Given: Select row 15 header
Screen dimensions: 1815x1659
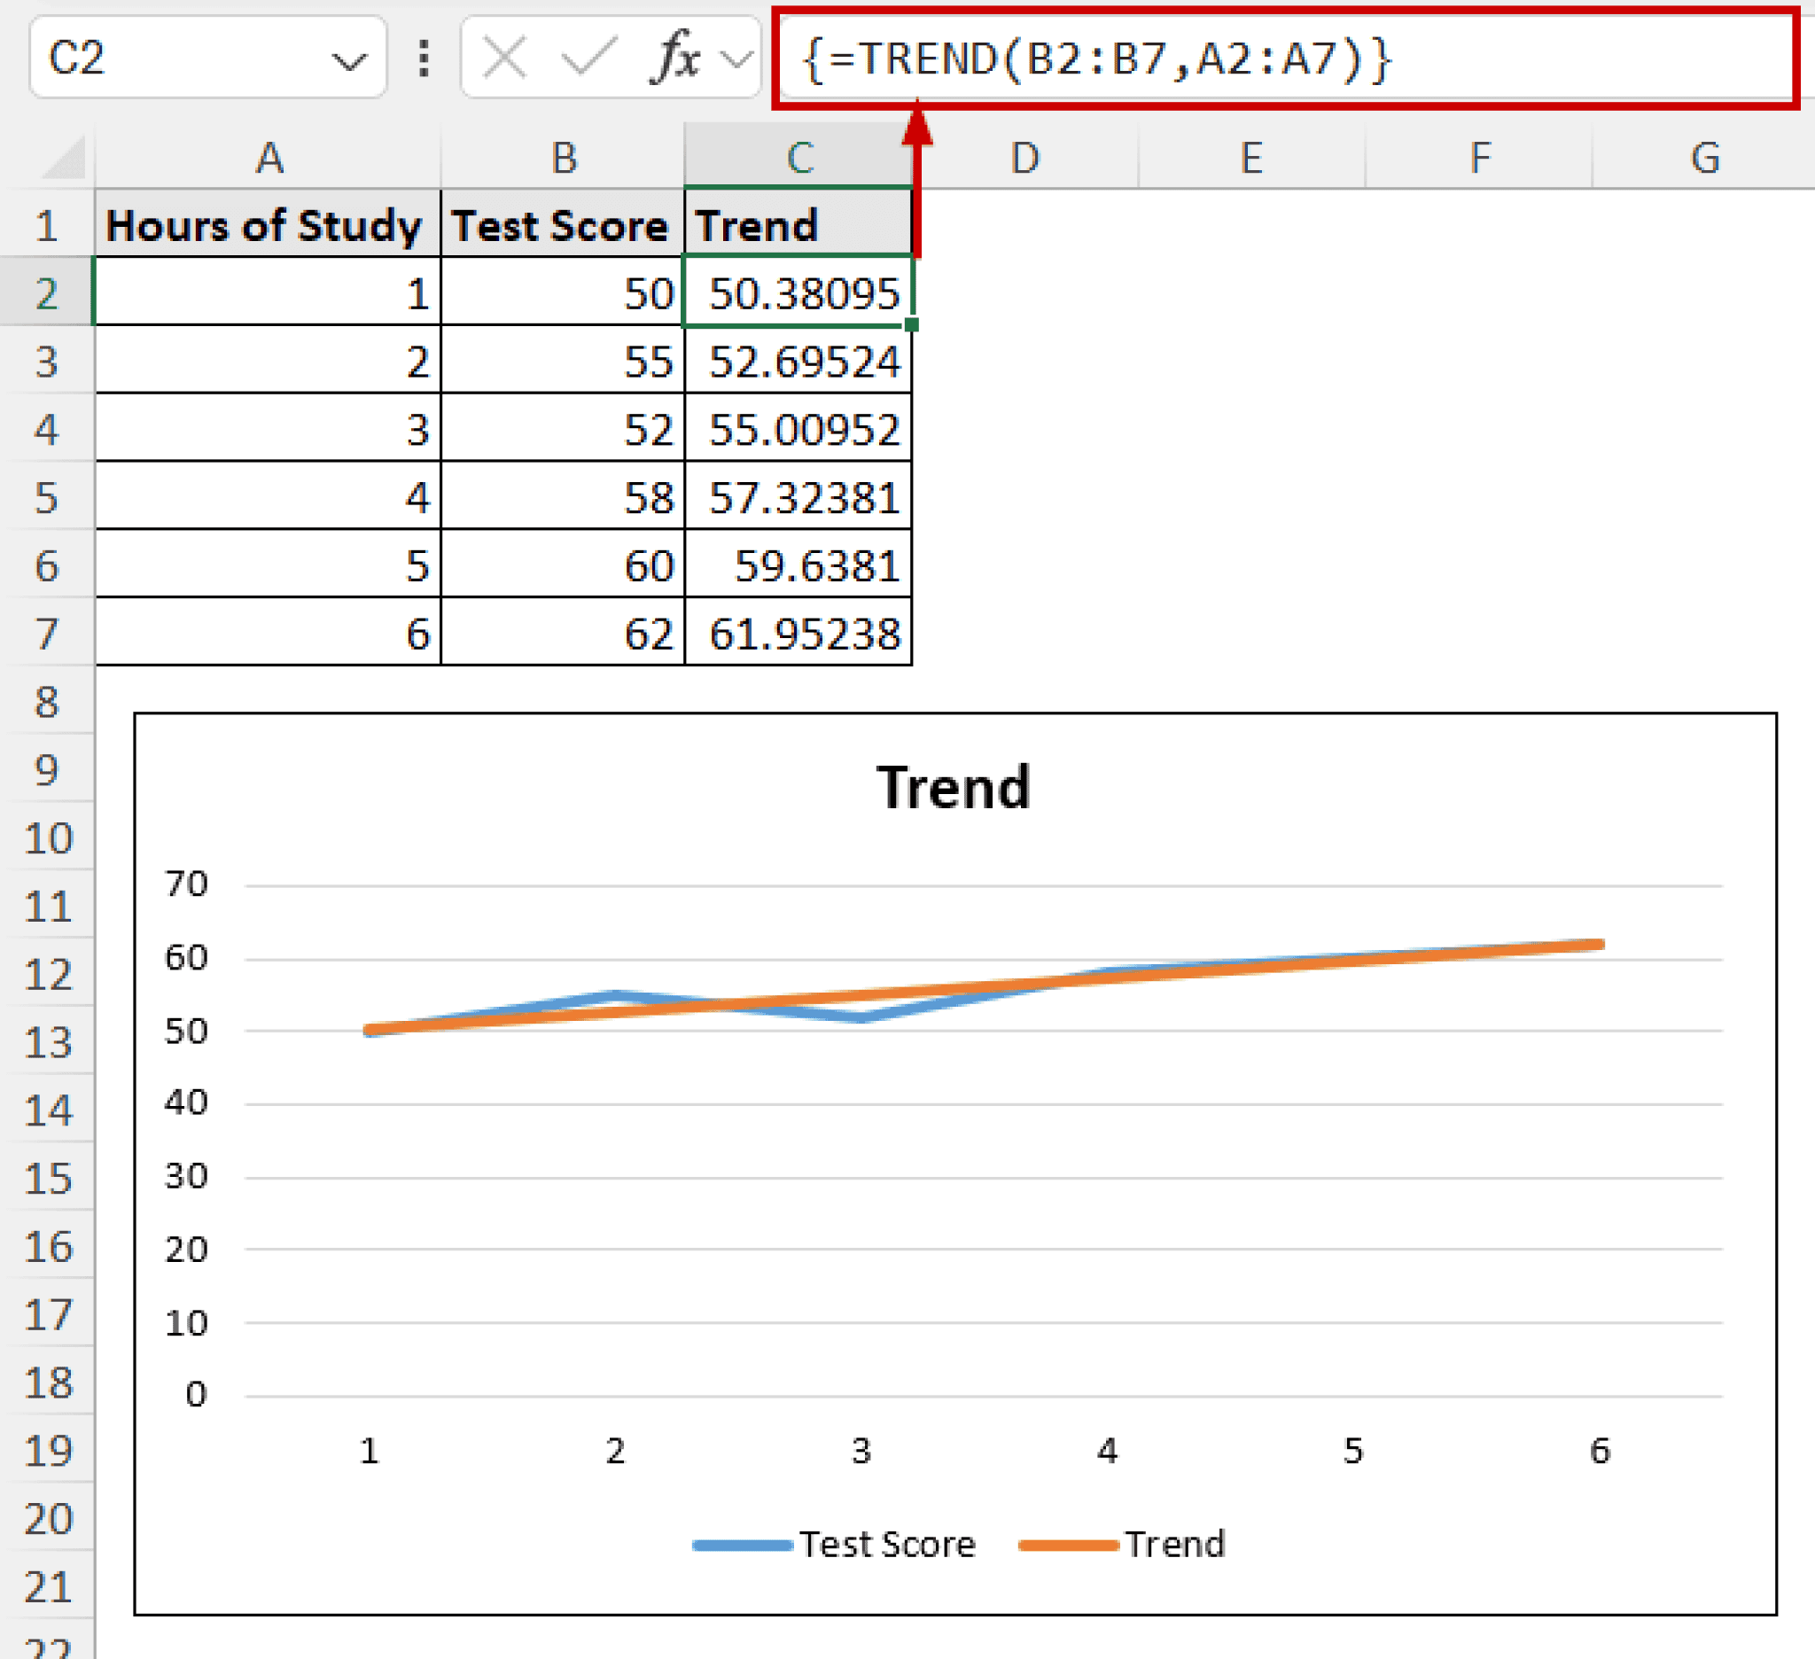Looking at the screenshot, I should pyautogui.click(x=47, y=1178).
